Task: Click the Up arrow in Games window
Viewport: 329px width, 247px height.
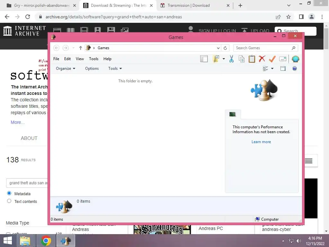Action: (x=80, y=48)
